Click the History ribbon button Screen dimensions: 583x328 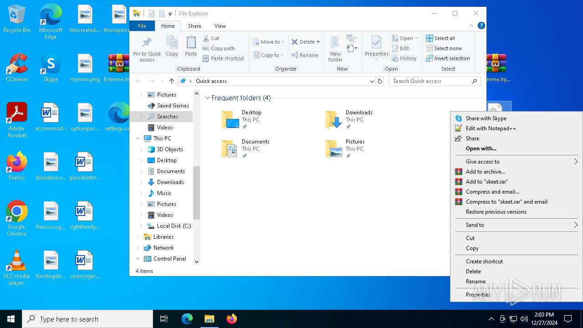(x=404, y=58)
